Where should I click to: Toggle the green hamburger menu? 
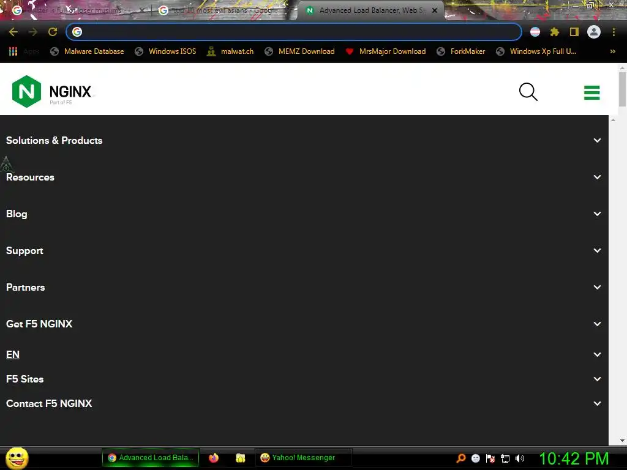tap(592, 92)
